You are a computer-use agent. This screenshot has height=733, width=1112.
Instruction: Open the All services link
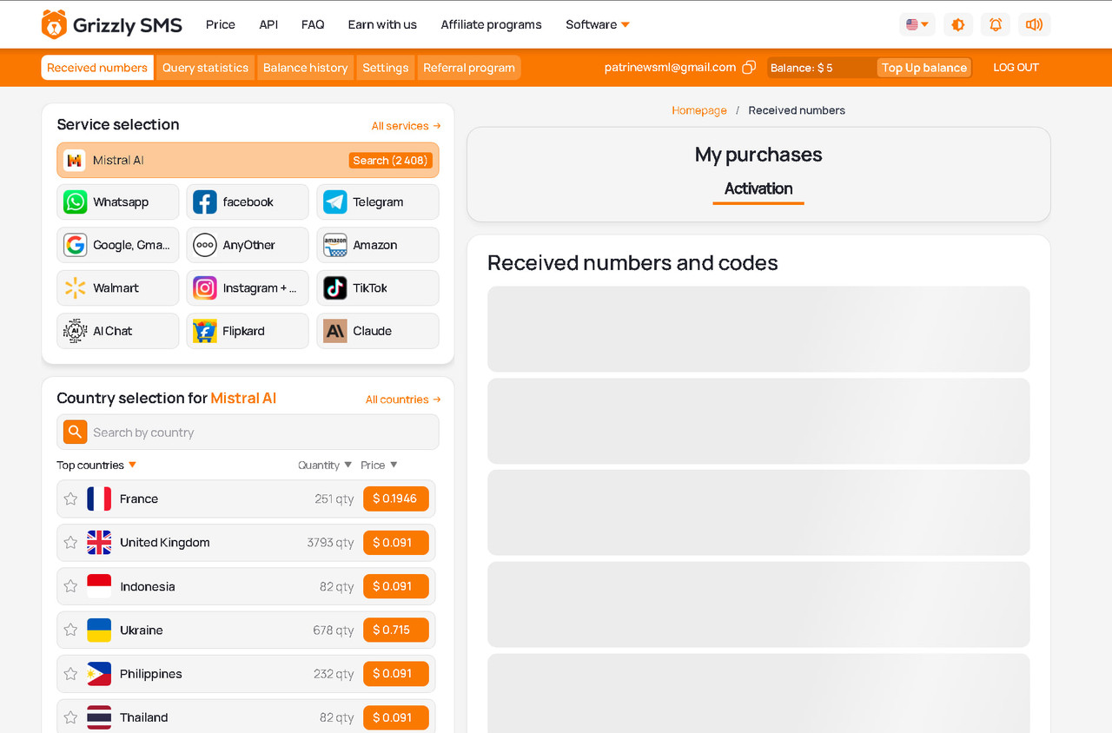pos(406,126)
